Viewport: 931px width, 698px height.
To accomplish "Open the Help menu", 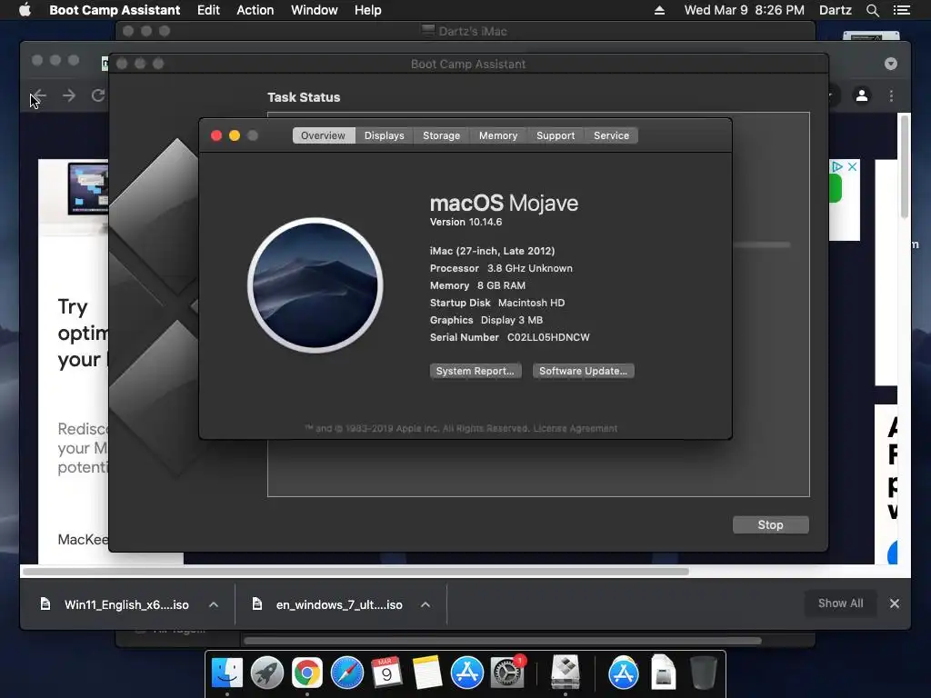I will coord(367,10).
